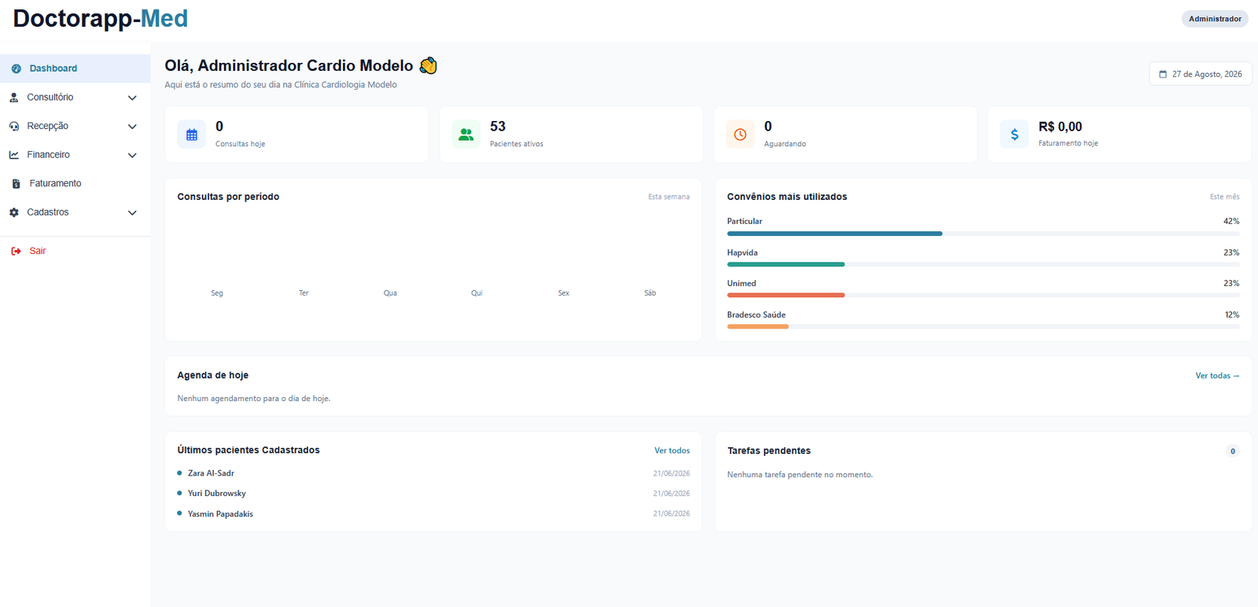Click Ver todos link for pacientes
The width and height of the screenshot is (1258, 607).
point(672,451)
